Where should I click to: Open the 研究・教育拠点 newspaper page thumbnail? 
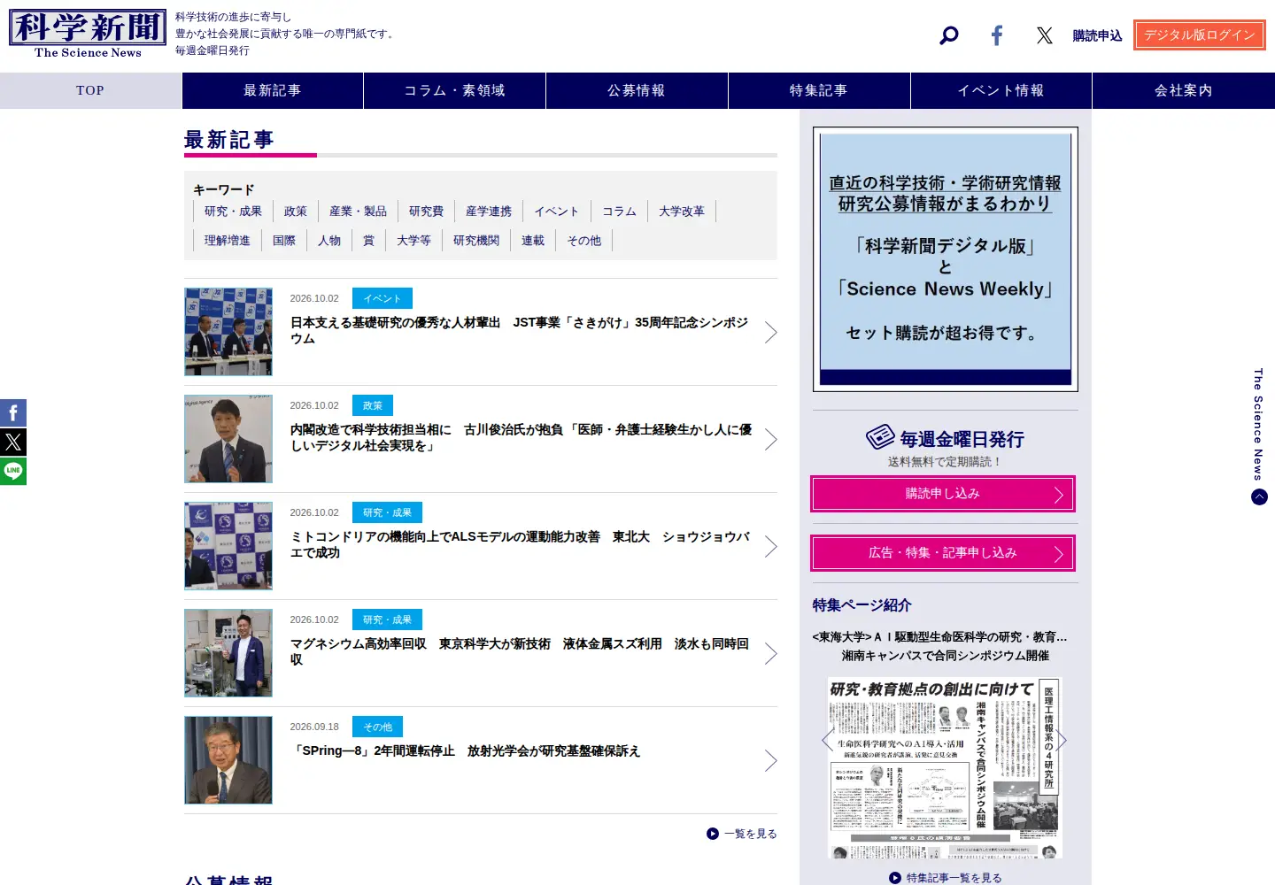[945, 768]
